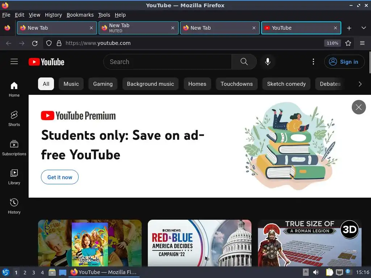Image resolution: width=371 pixels, height=278 pixels.
Task: Open the Bookmarks menu
Action: tap(80, 15)
